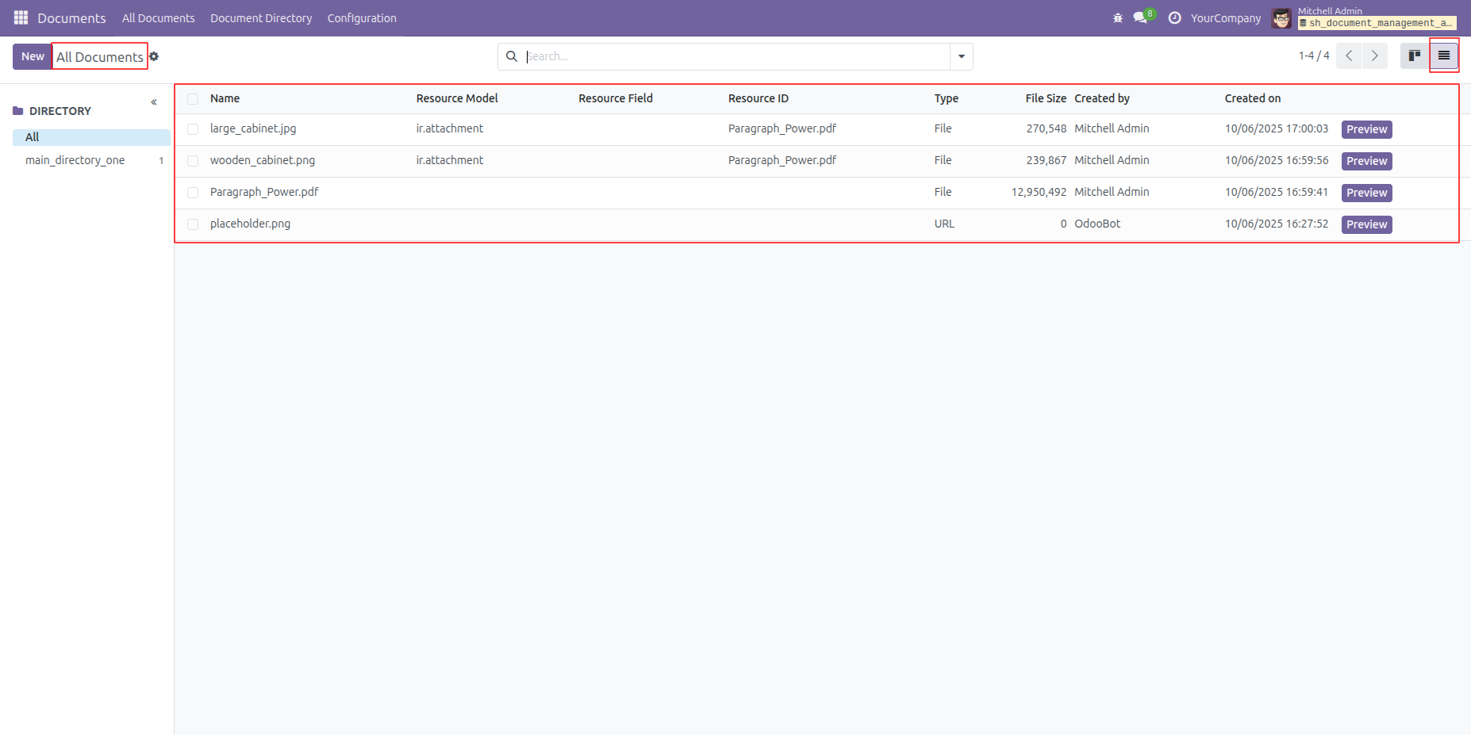The height and width of the screenshot is (735, 1471).
Task: Open the apps grid menu icon
Action: [21, 17]
